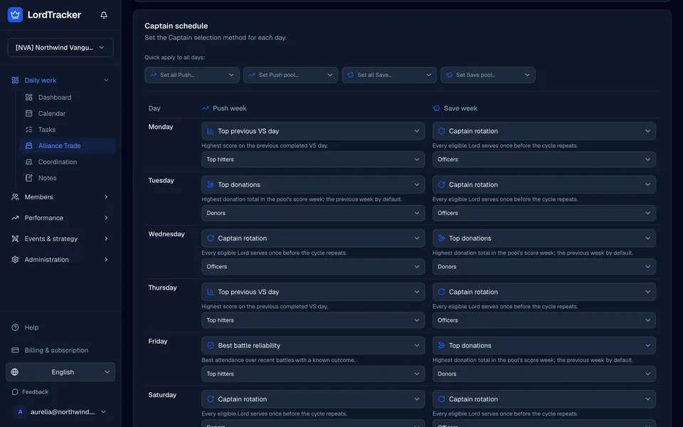Click the Help question mark icon
This screenshot has width=683, height=427.
click(15, 327)
